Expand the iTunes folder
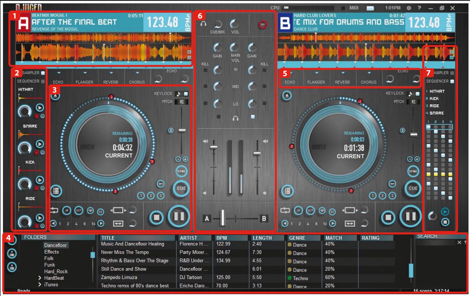 (x=40, y=285)
